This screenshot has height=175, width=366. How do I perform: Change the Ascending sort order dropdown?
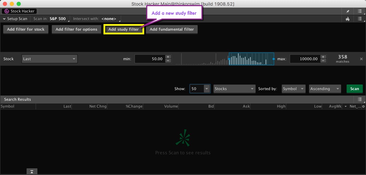325,89
